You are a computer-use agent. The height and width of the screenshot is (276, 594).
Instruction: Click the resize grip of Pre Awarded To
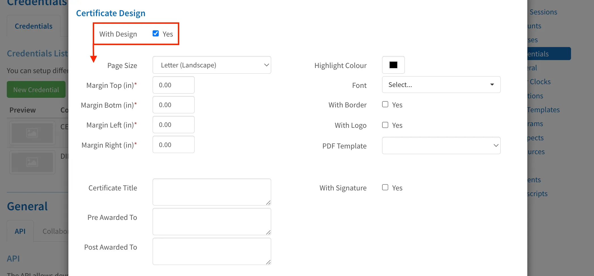268,232
